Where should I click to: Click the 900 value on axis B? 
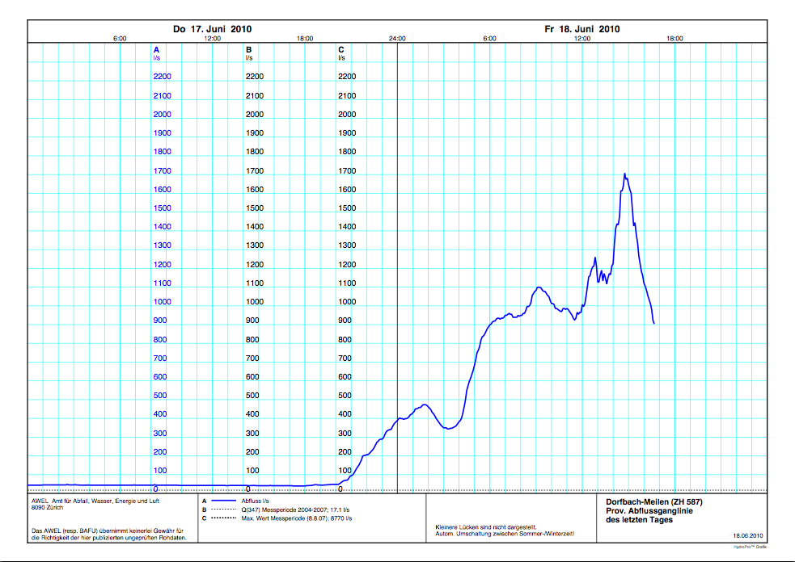click(x=252, y=321)
